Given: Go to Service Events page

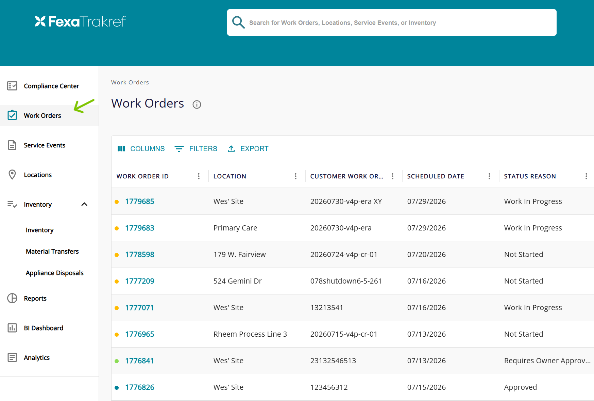Looking at the screenshot, I should 49,145.
